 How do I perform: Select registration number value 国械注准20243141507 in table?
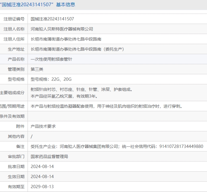(x=52, y=19)
